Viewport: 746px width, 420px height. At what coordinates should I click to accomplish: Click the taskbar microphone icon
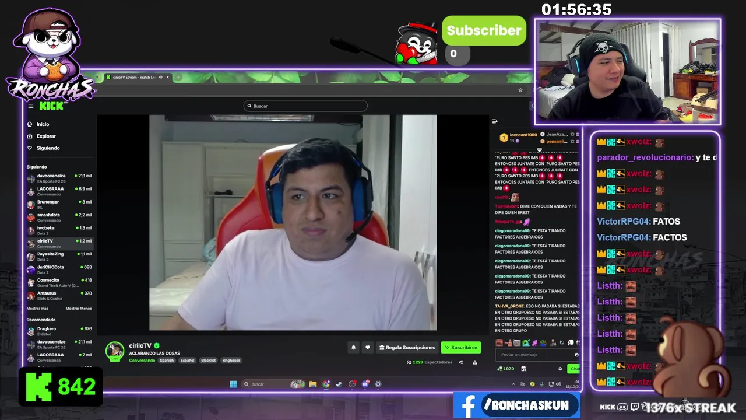click(x=542, y=384)
